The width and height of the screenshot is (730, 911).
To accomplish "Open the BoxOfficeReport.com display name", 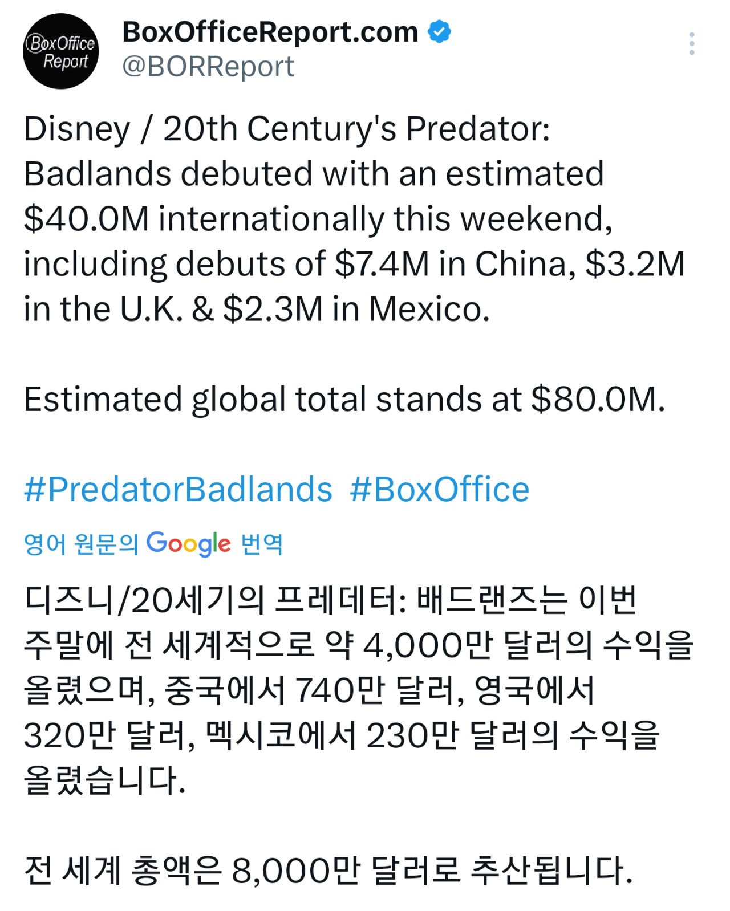I will point(270,32).
